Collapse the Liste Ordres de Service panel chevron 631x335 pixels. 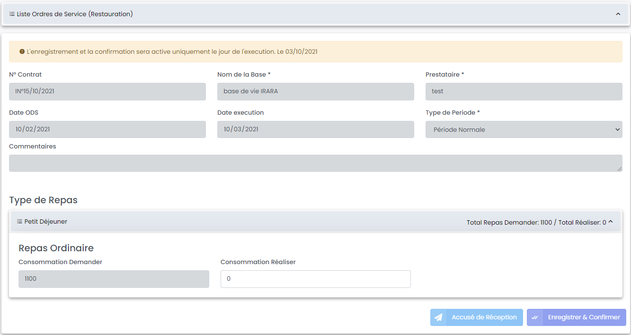(x=618, y=14)
